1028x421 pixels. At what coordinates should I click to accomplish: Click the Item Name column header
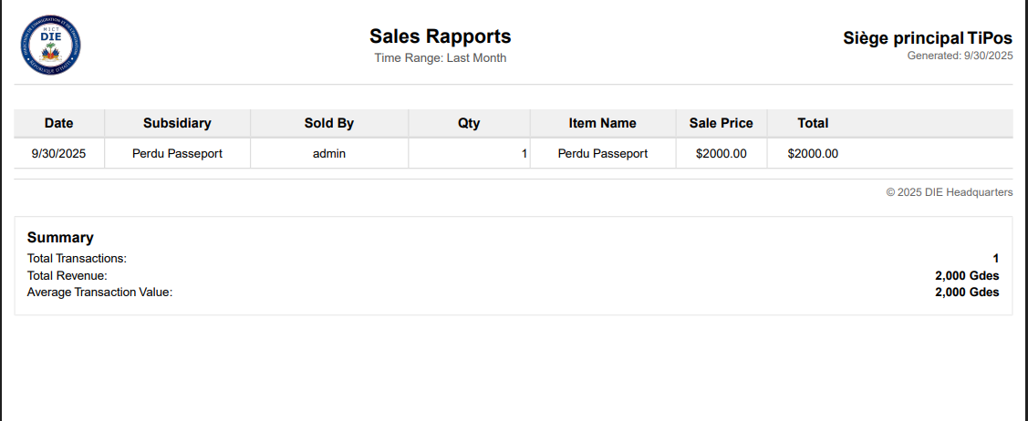coord(602,123)
